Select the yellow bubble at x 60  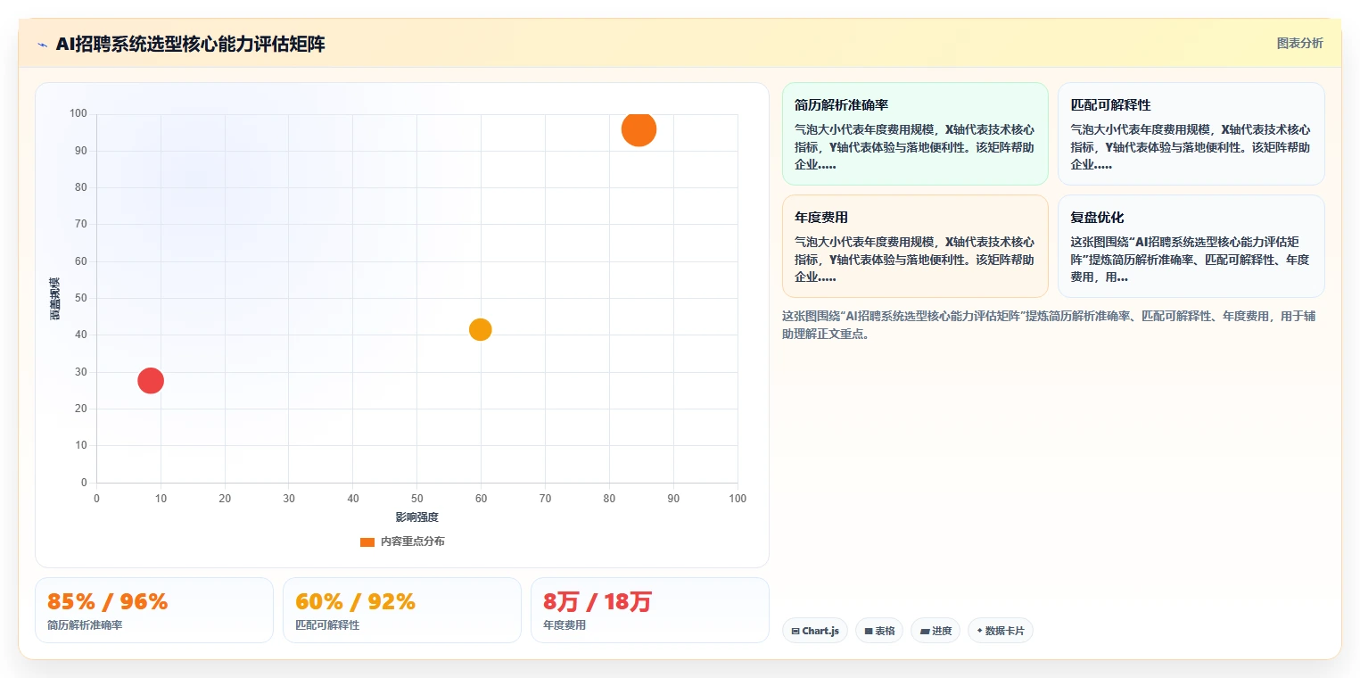click(x=481, y=329)
